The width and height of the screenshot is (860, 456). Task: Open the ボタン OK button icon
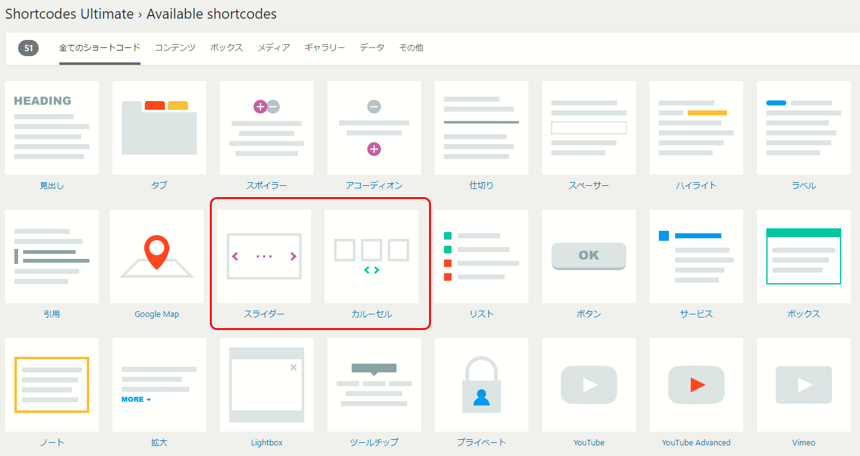589,256
